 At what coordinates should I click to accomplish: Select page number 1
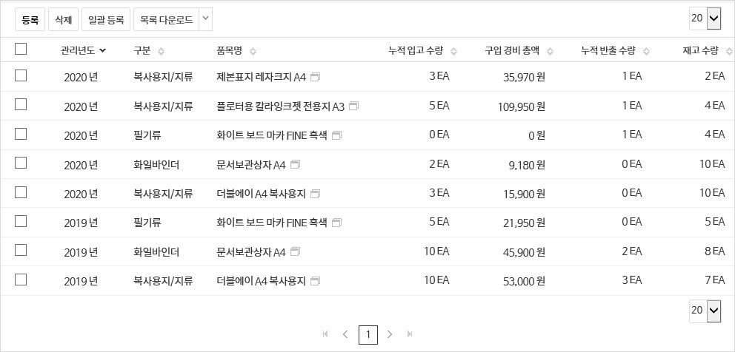pos(368,335)
